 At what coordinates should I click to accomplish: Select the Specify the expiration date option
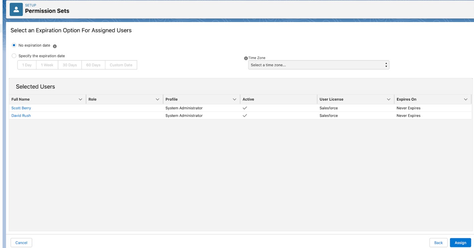tap(13, 55)
